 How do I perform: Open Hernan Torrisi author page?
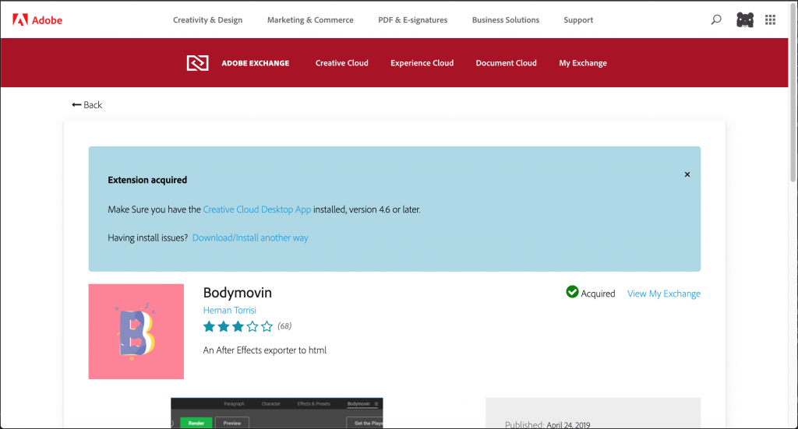click(x=230, y=310)
